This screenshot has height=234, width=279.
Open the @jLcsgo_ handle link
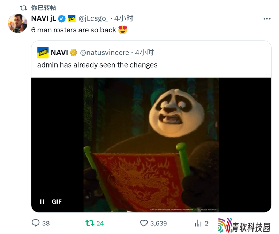pyautogui.click(x=93, y=18)
